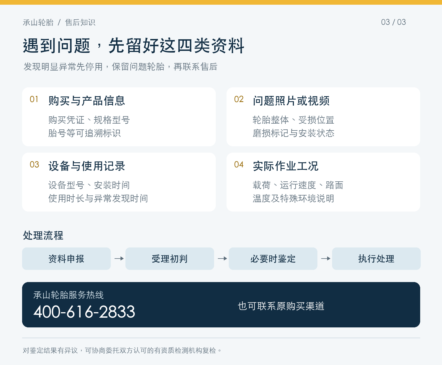Click the heading 遇到问题，先留好这四类资料
The height and width of the screenshot is (365, 442).
pos(134,46)
